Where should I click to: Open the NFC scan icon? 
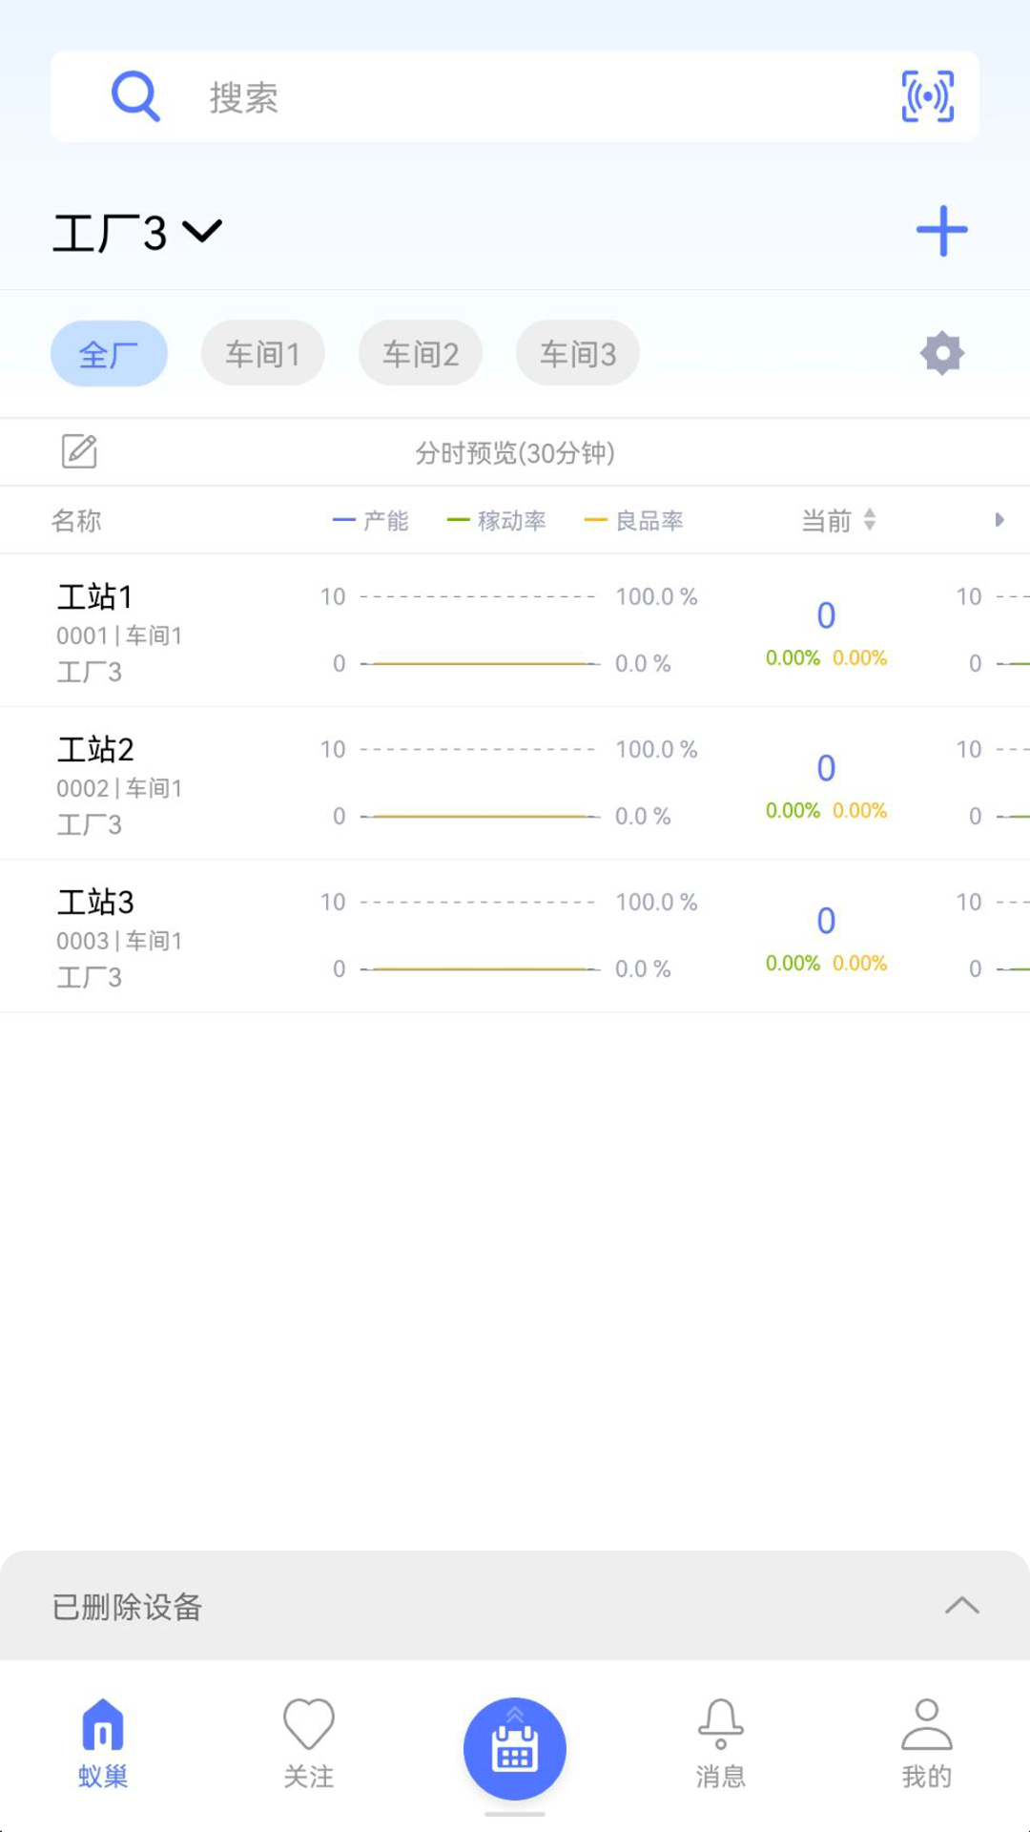(927, 96)
